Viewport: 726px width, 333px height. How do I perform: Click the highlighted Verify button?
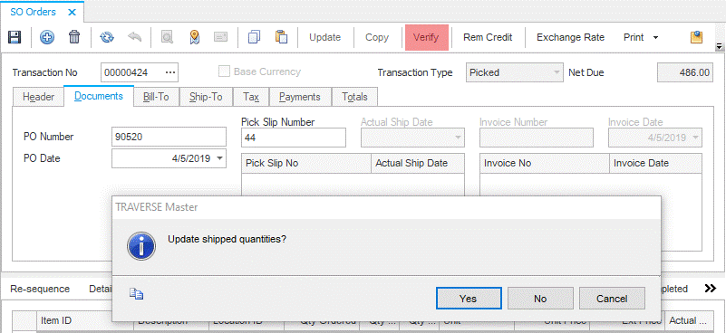[x=426, y=37]
